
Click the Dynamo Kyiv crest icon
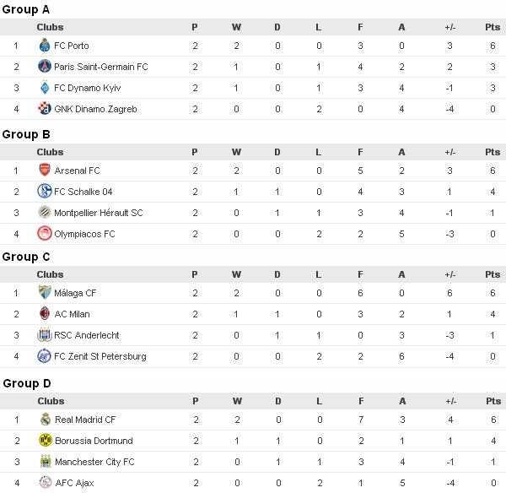coord(45,88)
